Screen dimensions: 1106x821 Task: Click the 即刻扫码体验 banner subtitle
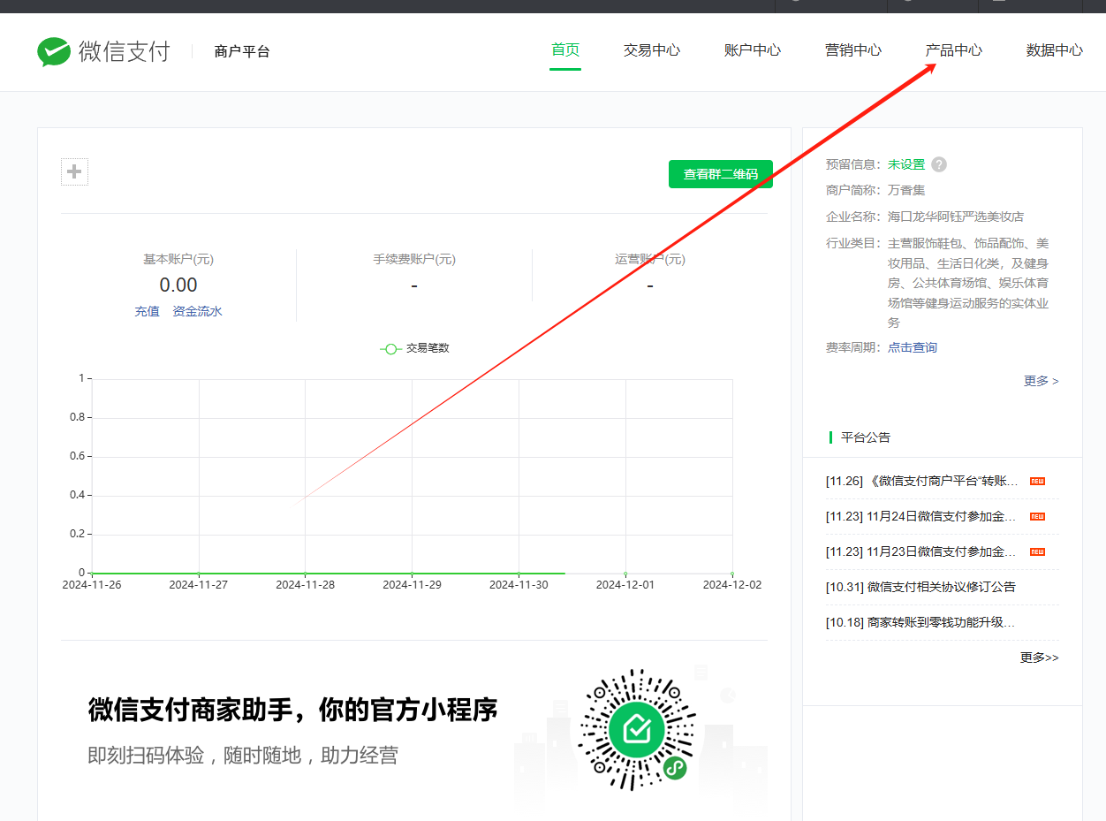click(243, 756)
